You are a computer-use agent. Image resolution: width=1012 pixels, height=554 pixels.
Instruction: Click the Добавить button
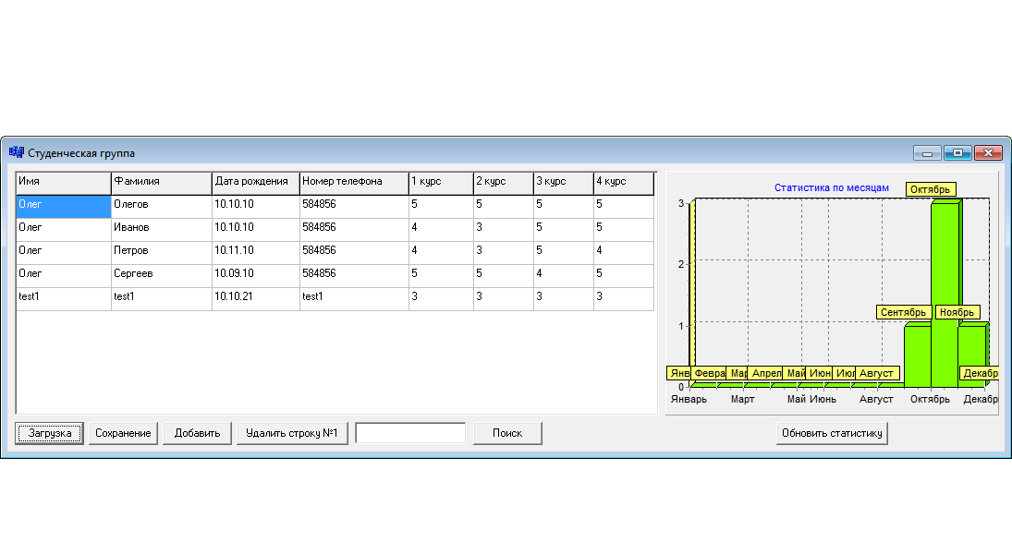point(197,433)
